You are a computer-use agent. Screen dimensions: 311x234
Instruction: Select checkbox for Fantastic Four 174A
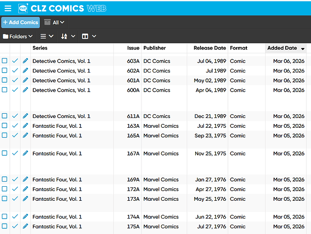coord(4,216)
